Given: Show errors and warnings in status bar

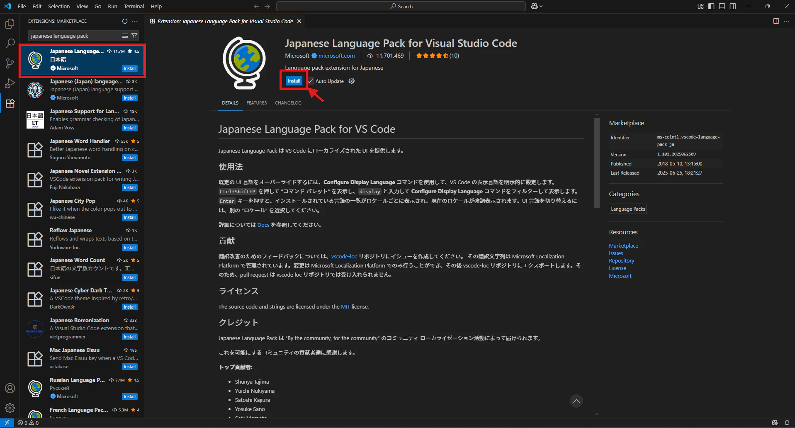Looking at the screenshot, I should pyautogui.click(x=28, y=423).
